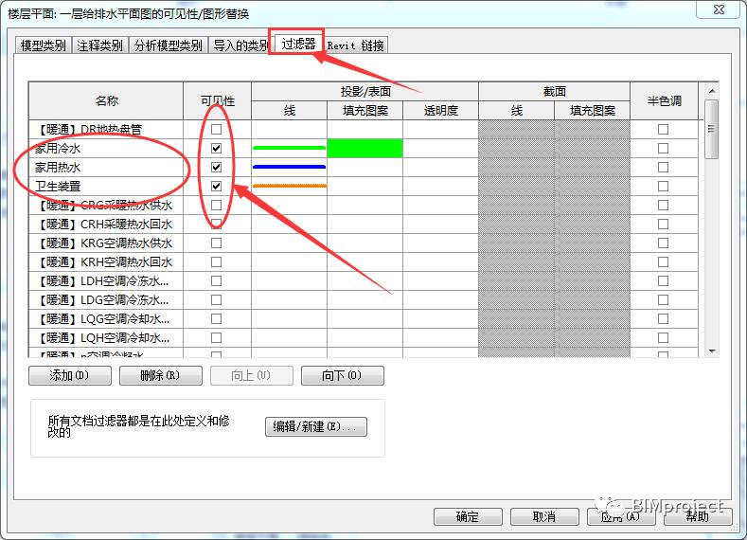Open the 过滤器 tab
Screen dimensions: 747x540
pos(298,44)
